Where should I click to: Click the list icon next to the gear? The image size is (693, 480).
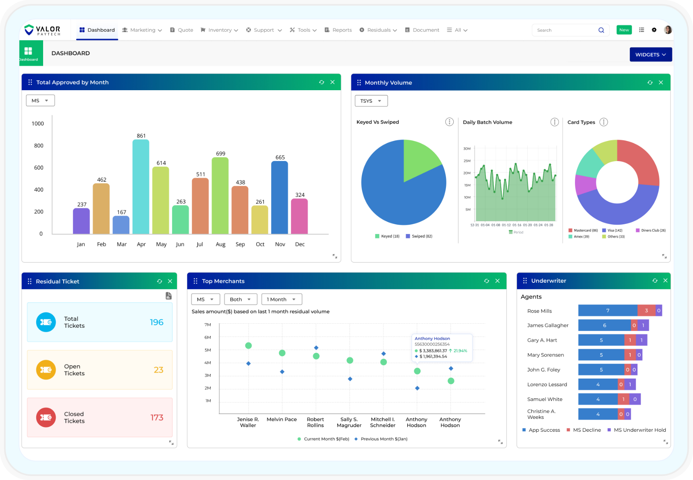coord(641,30)
